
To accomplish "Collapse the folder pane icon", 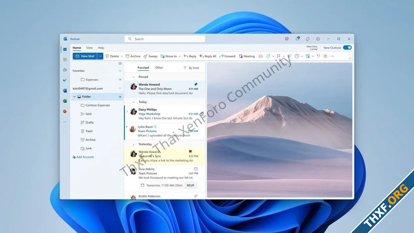I will click(x=120, y=63).
